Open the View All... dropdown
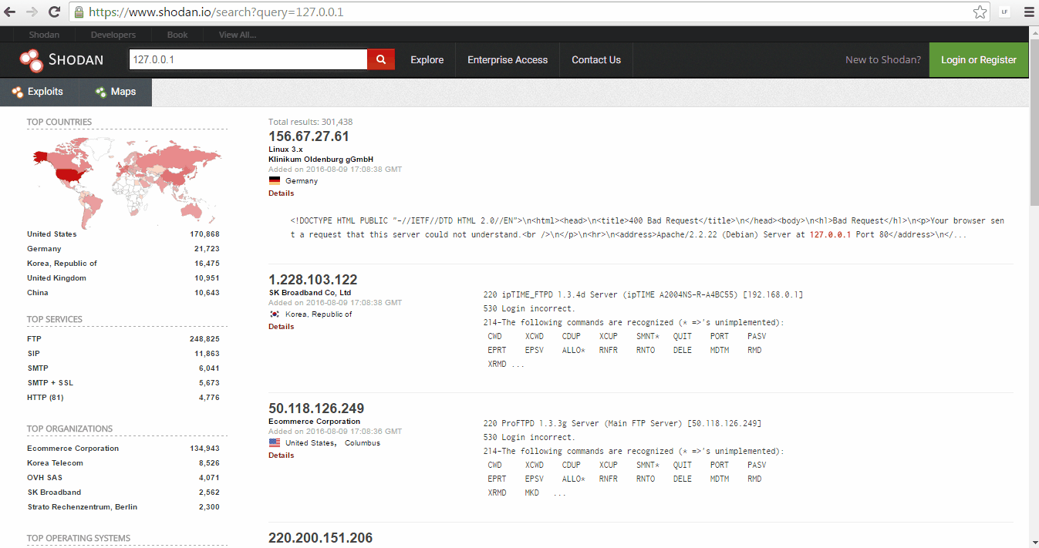 [x=238, y=35]
